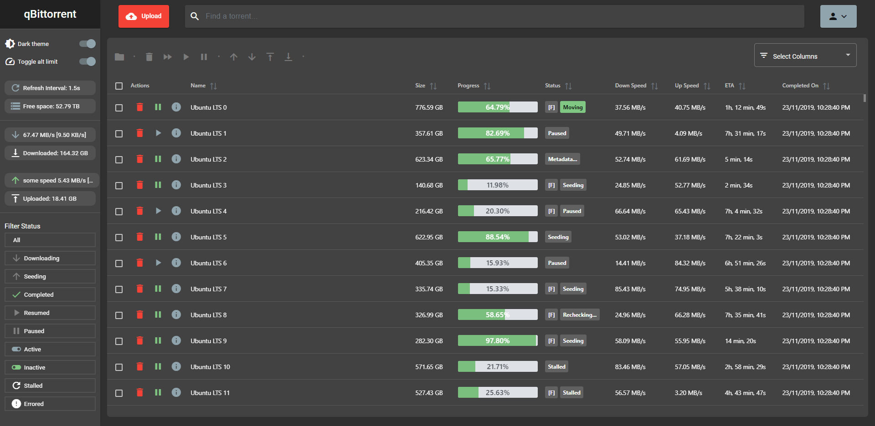Resume the Ubuntu LTS 6 torrent
Screen dimensions: 875x426
click(158, 263)
